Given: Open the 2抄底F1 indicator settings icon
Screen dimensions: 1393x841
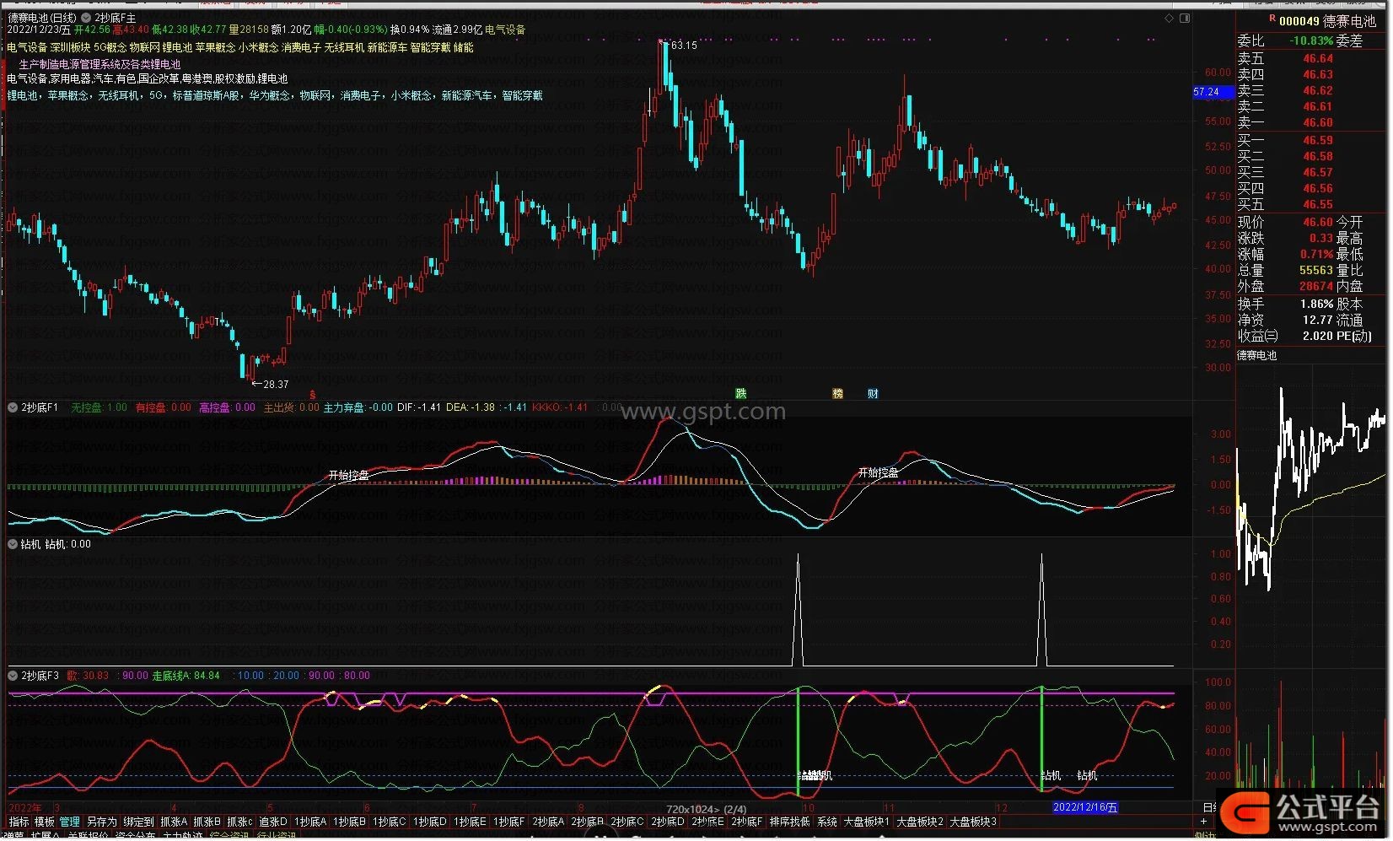Looking at the screenshot, I should 13,407.
